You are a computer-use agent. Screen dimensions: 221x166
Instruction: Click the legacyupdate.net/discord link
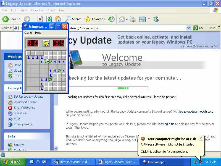(x=196, y=111)
